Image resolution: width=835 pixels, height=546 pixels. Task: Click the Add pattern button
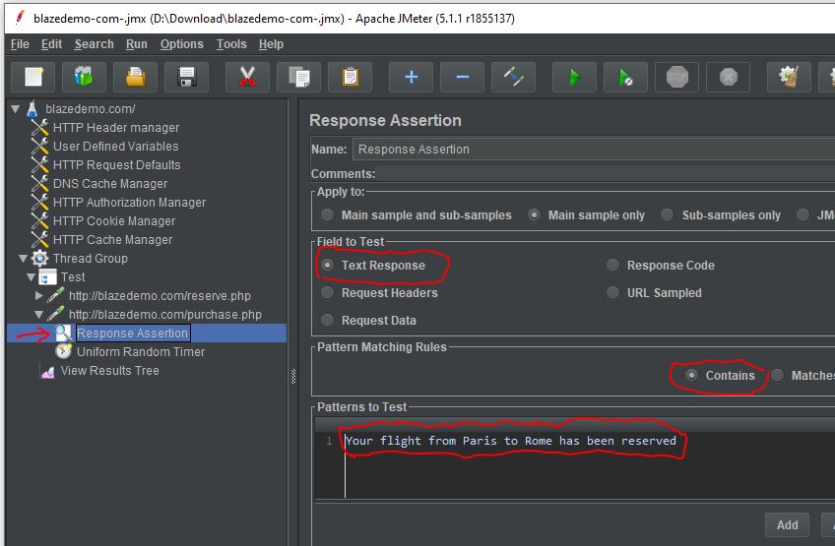[787, 524]
